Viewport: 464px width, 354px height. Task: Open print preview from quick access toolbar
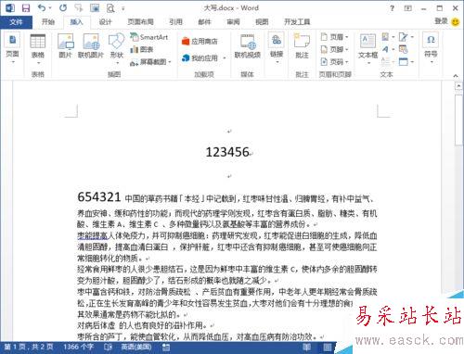tap(110, 8)
